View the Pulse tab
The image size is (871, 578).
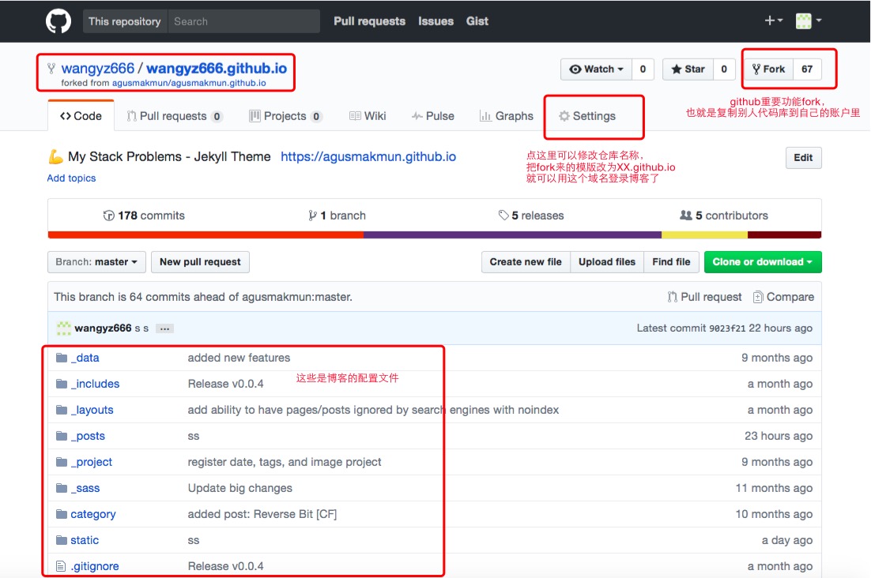(432, 116)
